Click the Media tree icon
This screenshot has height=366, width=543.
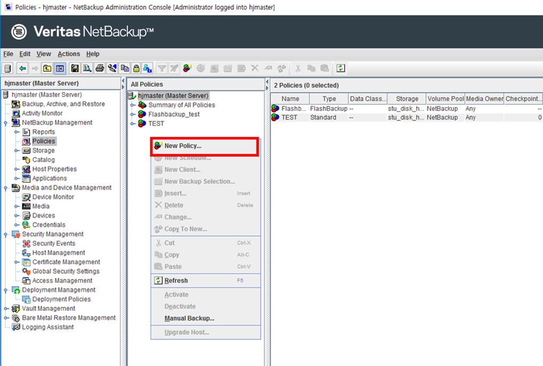26,207
